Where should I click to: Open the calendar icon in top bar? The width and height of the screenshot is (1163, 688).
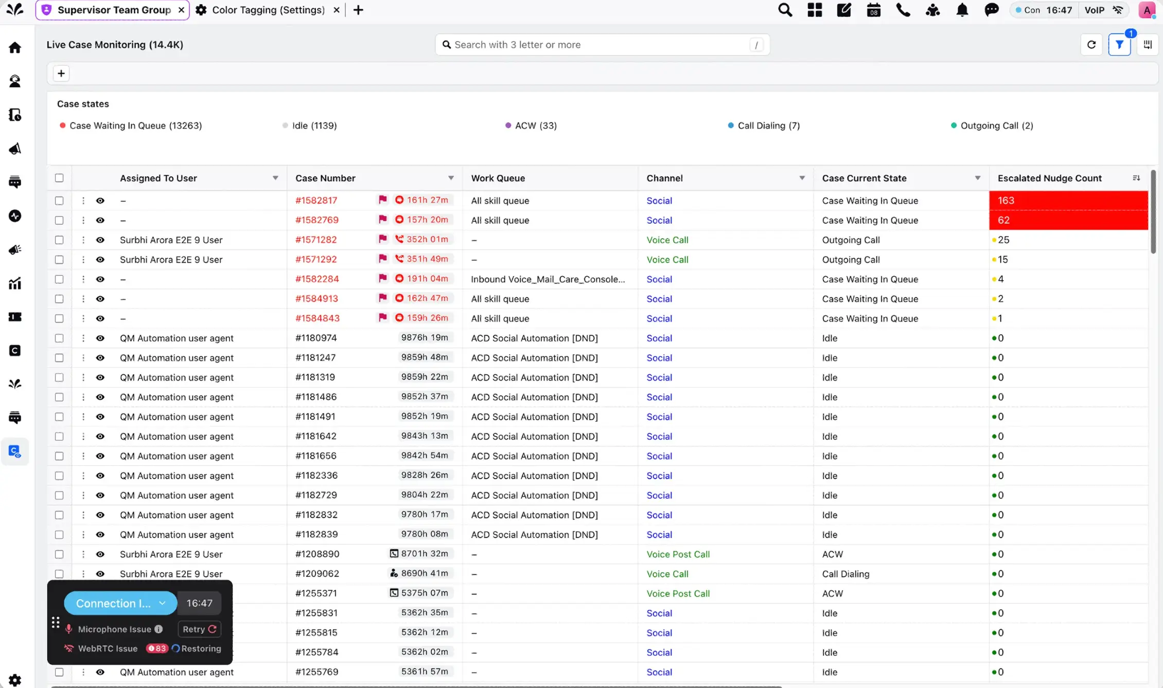[873, 10]
